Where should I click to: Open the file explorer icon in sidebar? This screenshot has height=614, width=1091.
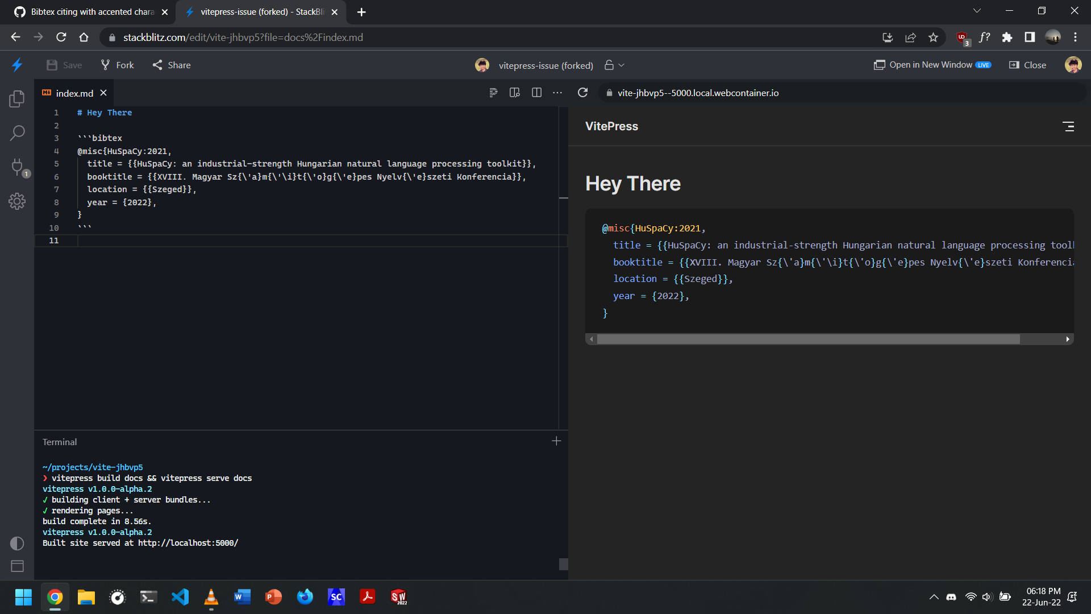point(17,98)
